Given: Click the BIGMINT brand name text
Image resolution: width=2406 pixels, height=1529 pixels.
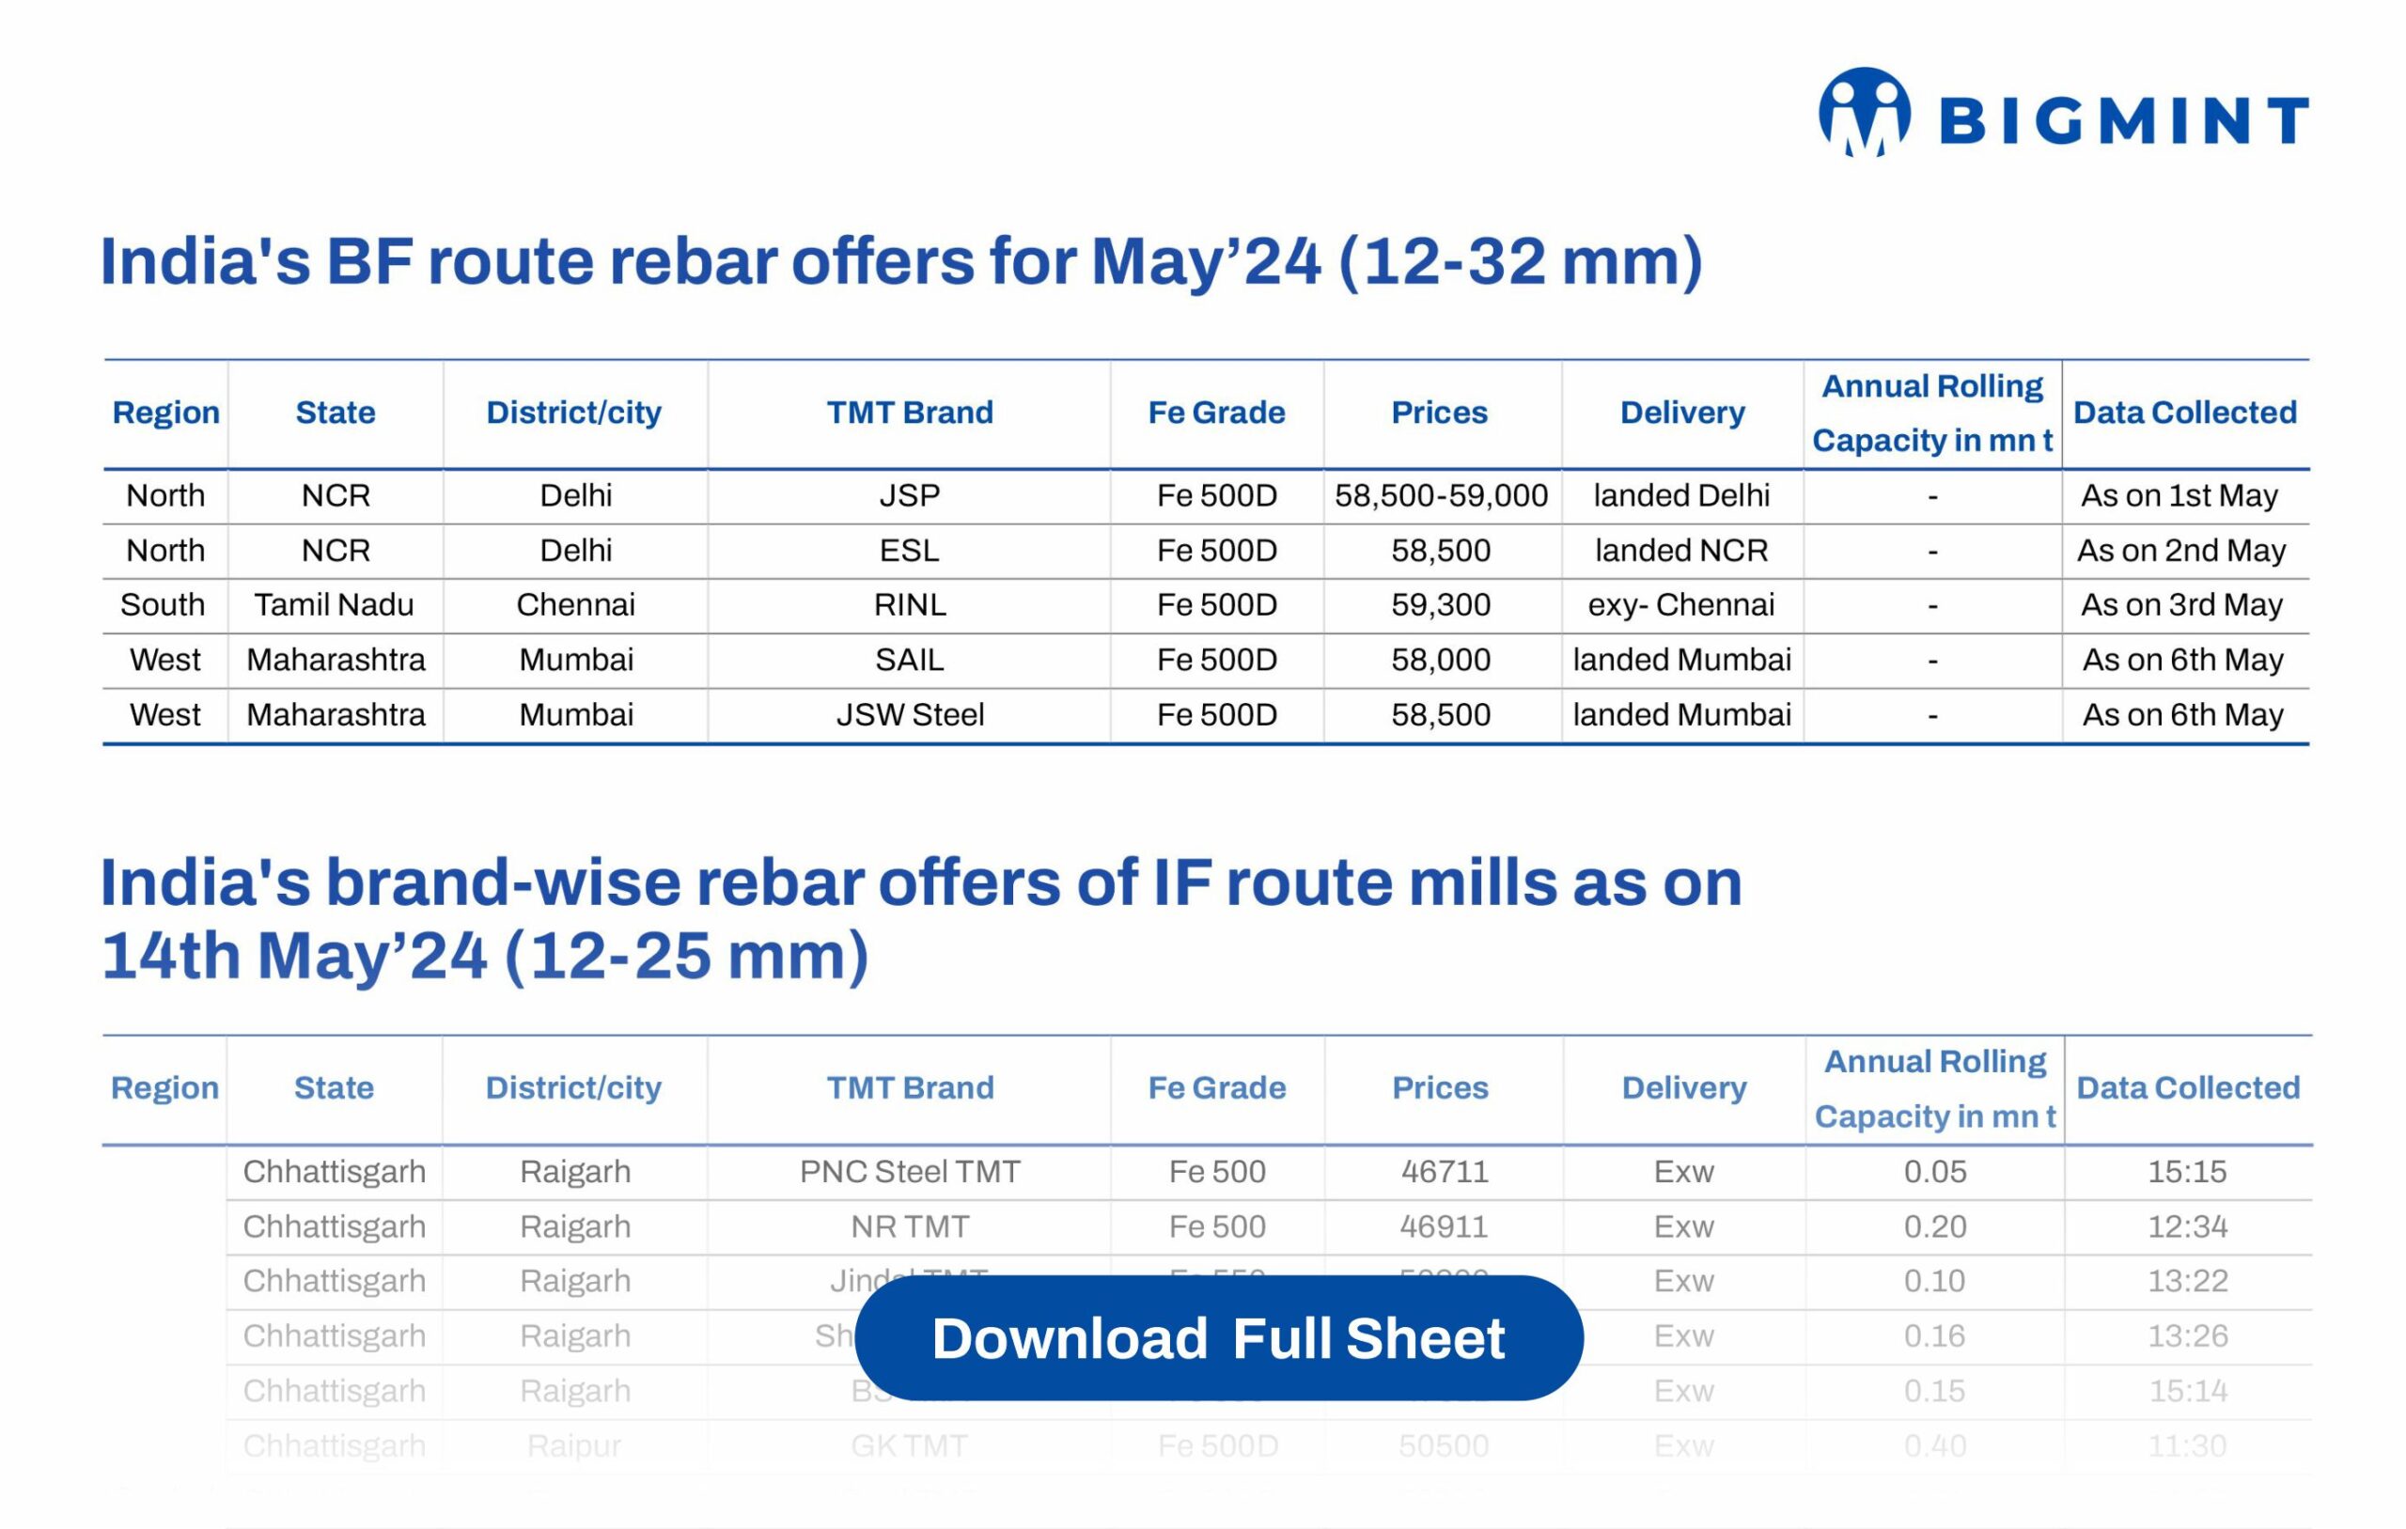Looking at the screenshot, I should (x=2123, y=121).
